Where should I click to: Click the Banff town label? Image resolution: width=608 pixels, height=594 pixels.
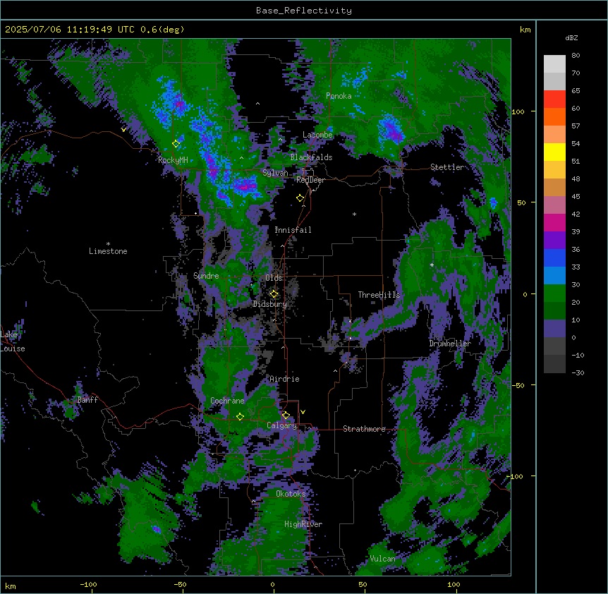pyautogui.click(x=87, y=400)
